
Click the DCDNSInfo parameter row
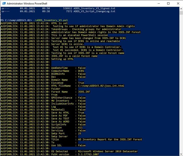[x=43, y=74]
